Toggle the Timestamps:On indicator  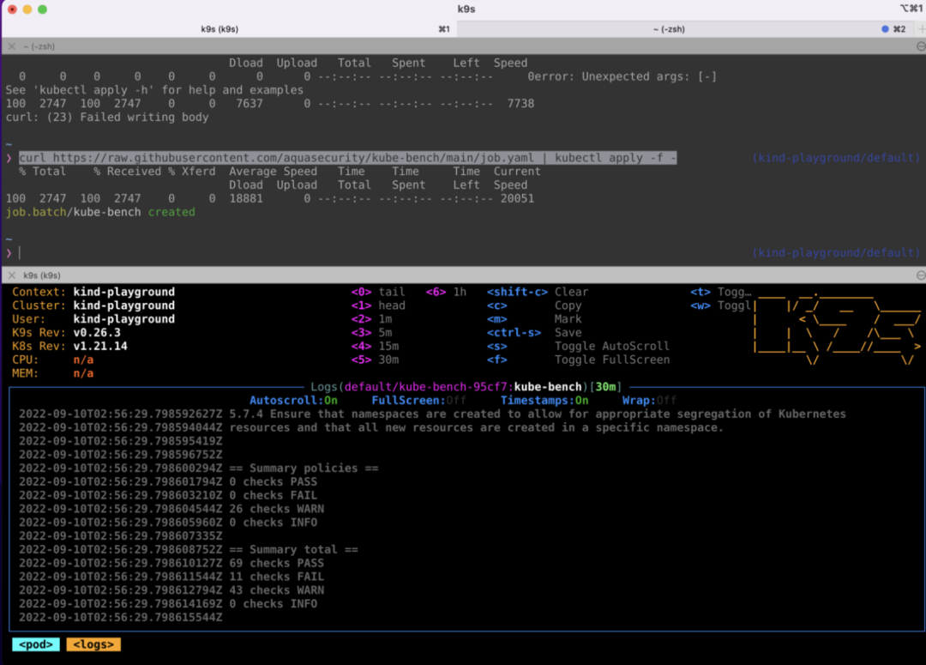pyautogui.click(x=544, y=400)
